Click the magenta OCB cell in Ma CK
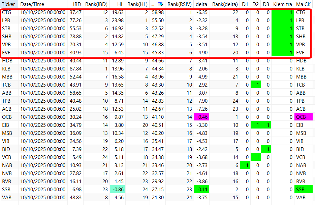This screenshot has width=315, height=205. (x=304, y=117)
